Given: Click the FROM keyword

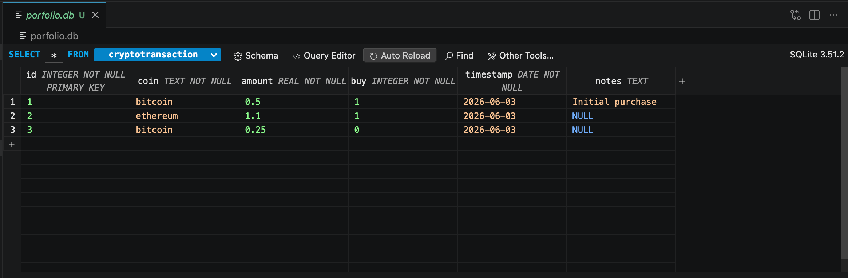Looking at the screenshot, I should 78,55.
